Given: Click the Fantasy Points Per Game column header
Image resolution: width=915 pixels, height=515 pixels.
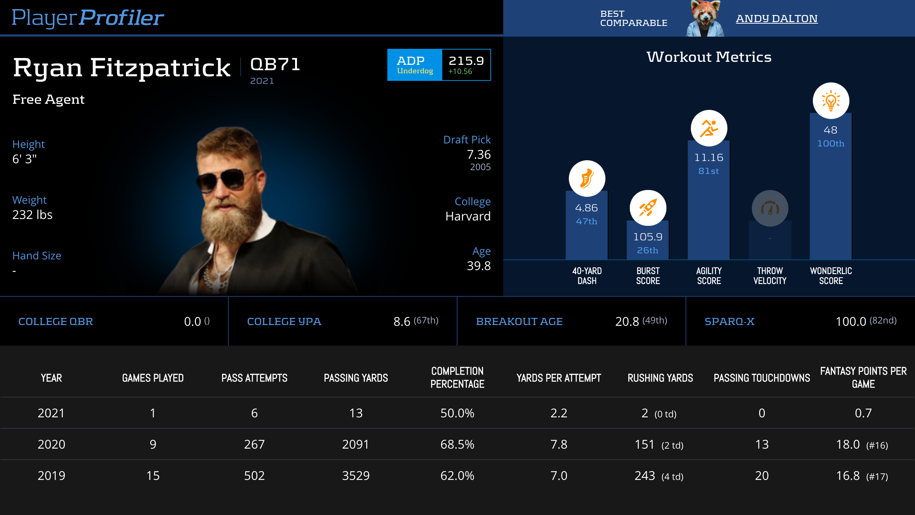Looking at the screenshot, I should [x=863, y=378].
